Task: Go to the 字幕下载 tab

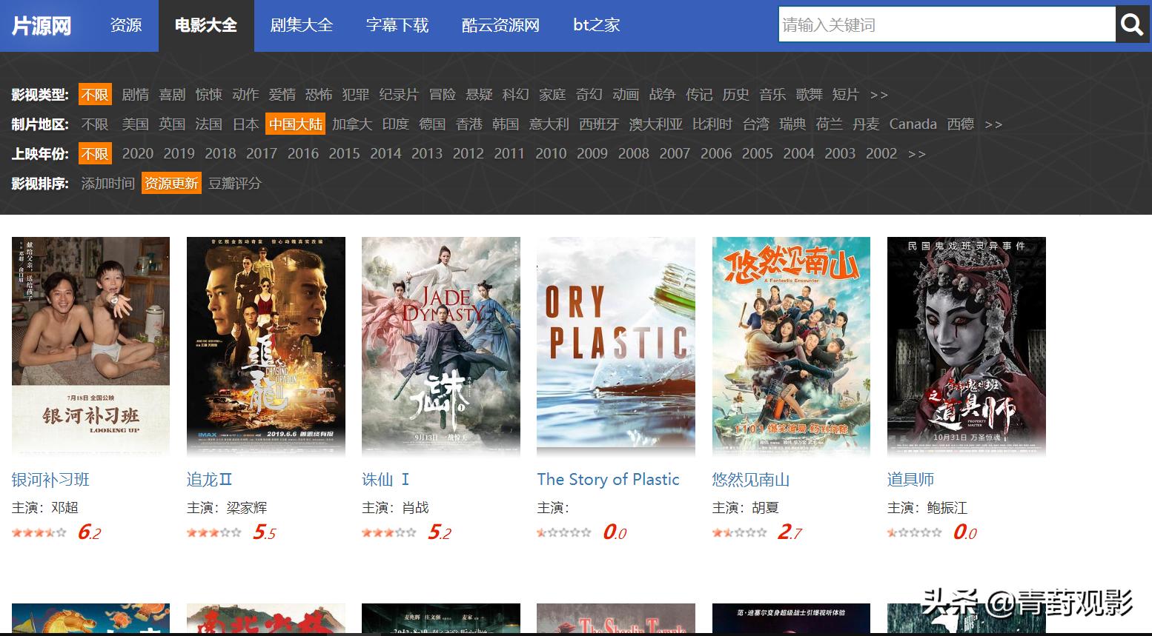Action: click(397, 25)
